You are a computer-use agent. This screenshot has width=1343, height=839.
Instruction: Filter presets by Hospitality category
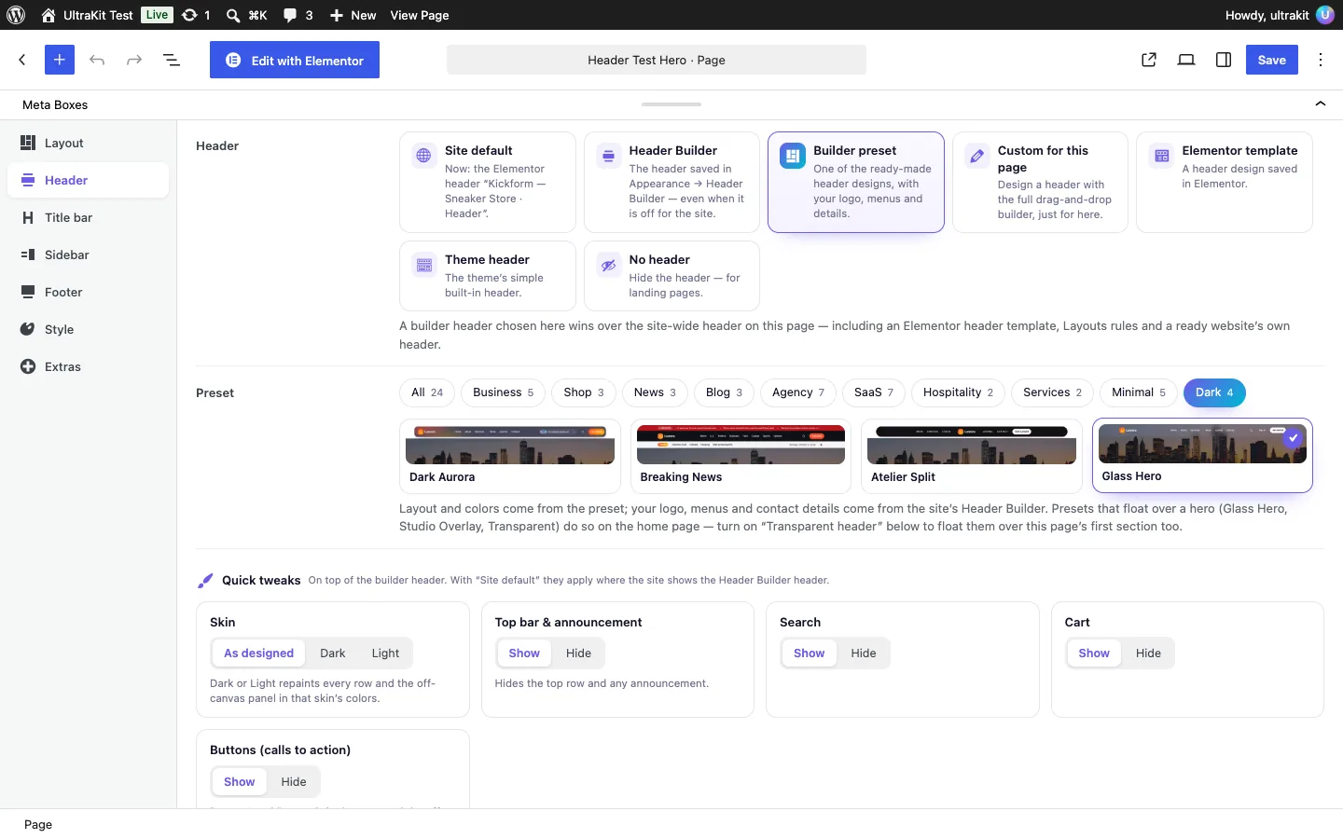[x=958, y=392]
